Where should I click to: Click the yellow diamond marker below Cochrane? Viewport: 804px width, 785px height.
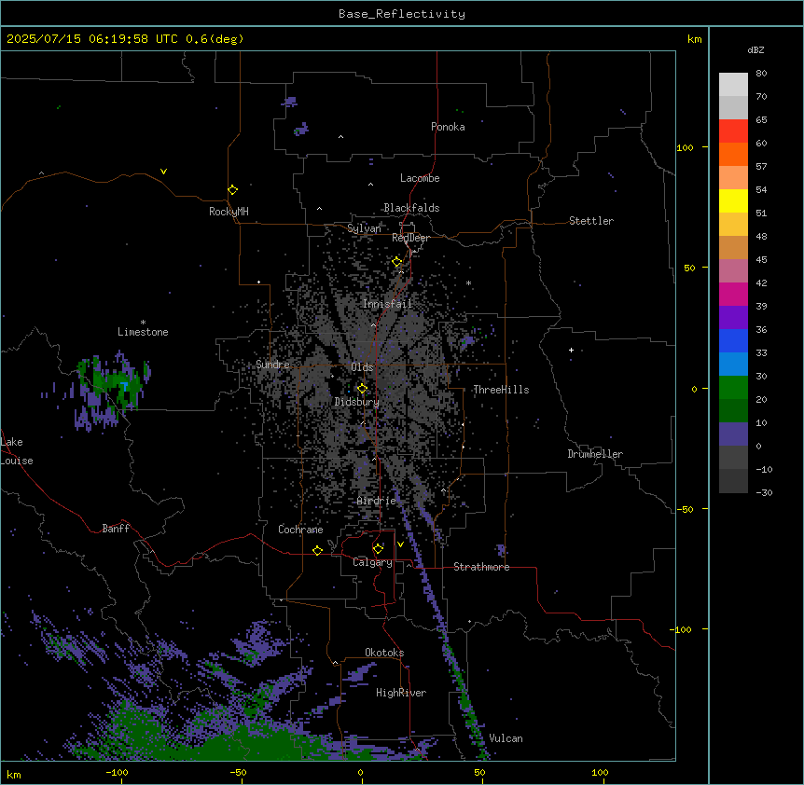point(317,550)
